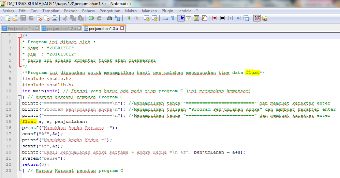Open the Plugin menu
340x178 pixels.
[167, 11]
